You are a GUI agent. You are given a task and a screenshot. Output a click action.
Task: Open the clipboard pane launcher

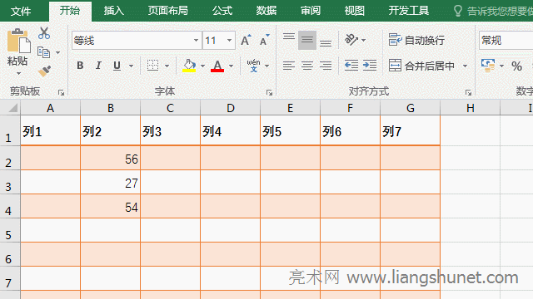pos(61,92)
